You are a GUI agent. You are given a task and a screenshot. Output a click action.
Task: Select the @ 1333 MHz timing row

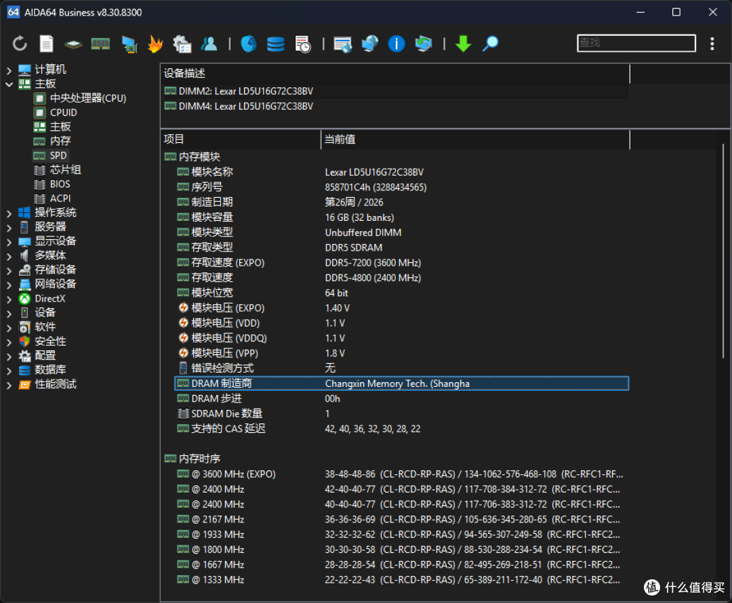[x=401, y=580]
